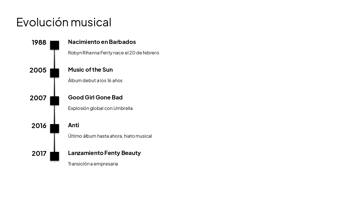
Task: Select the "Nacimiento en Barbados" heading
Action: [x=102, y=42]
